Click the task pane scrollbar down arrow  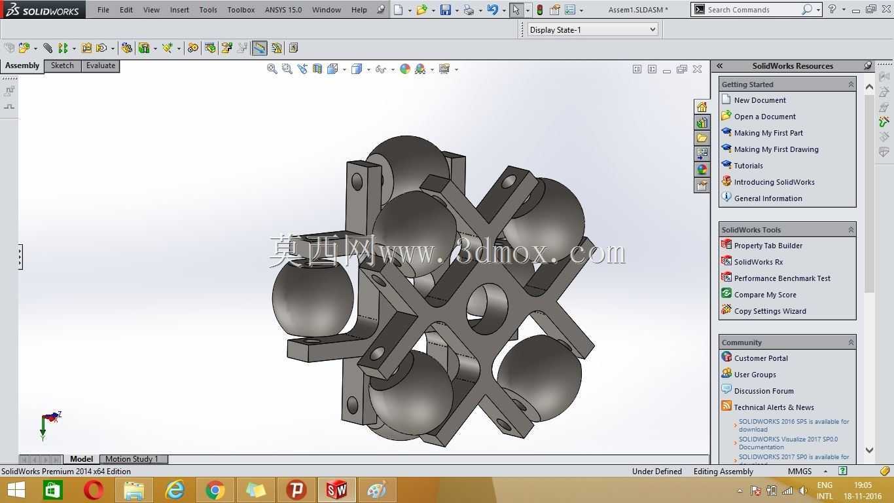869,450
